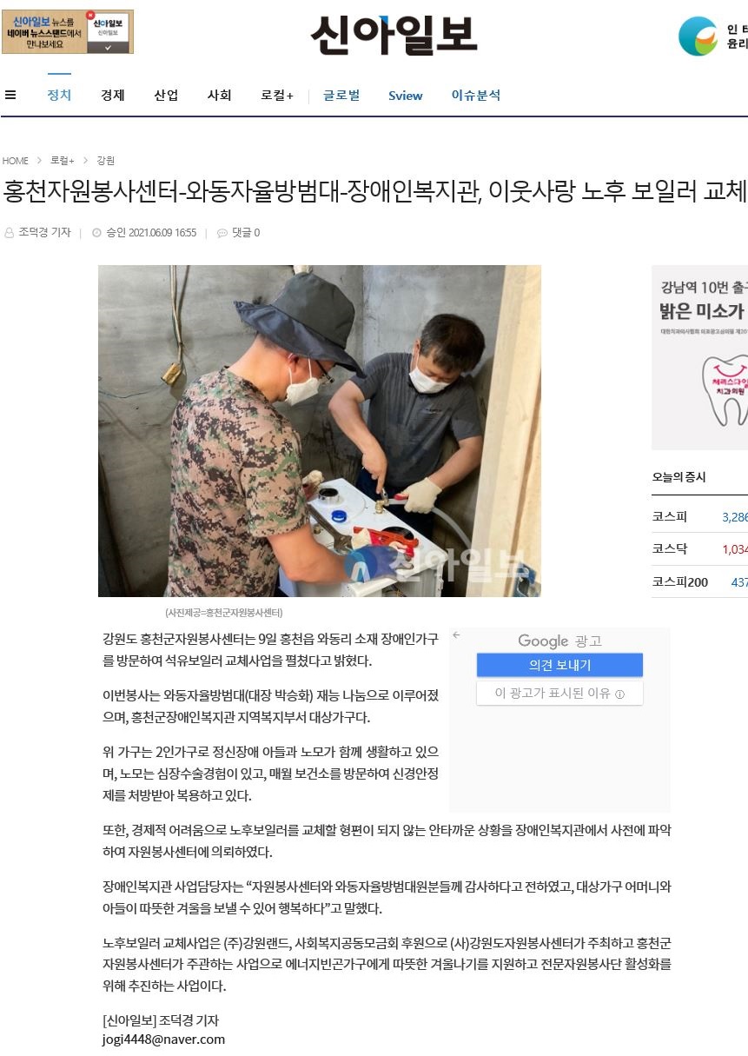Click the internet ethics logo icon
The width and height of the screenshot is (748, 1056).
click(x=698, y=37)
